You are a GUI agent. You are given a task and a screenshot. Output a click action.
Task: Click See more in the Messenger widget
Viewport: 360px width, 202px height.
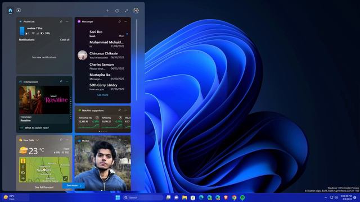point(102,95)
